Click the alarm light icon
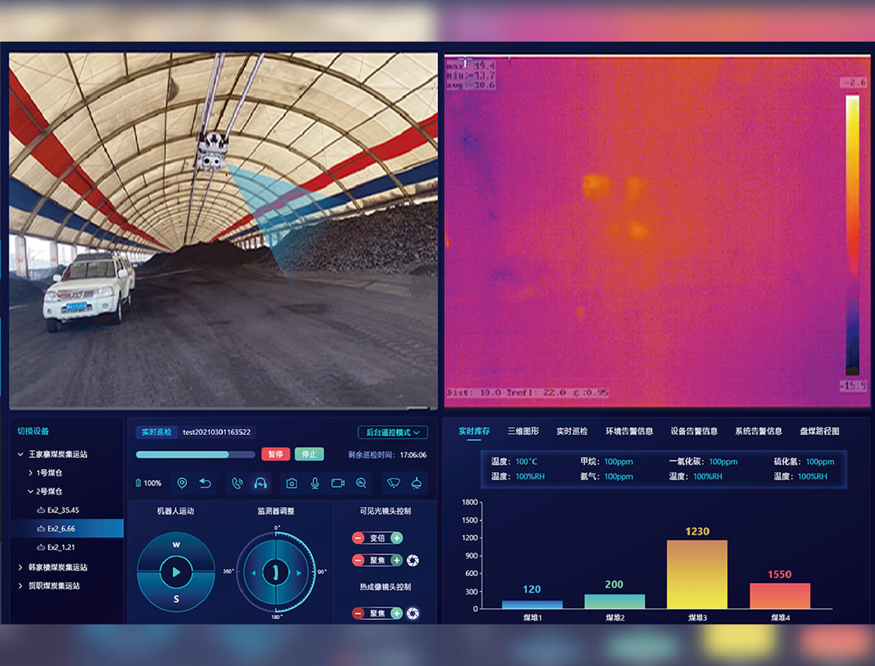Image resolution: width=875 pixels, height=666 pixels. pos(416,483)
